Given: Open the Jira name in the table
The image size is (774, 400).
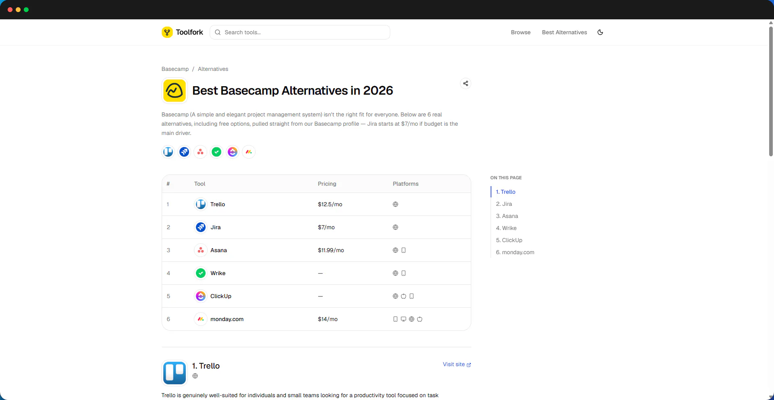Looking at the screenshot, I should point(216,227).
